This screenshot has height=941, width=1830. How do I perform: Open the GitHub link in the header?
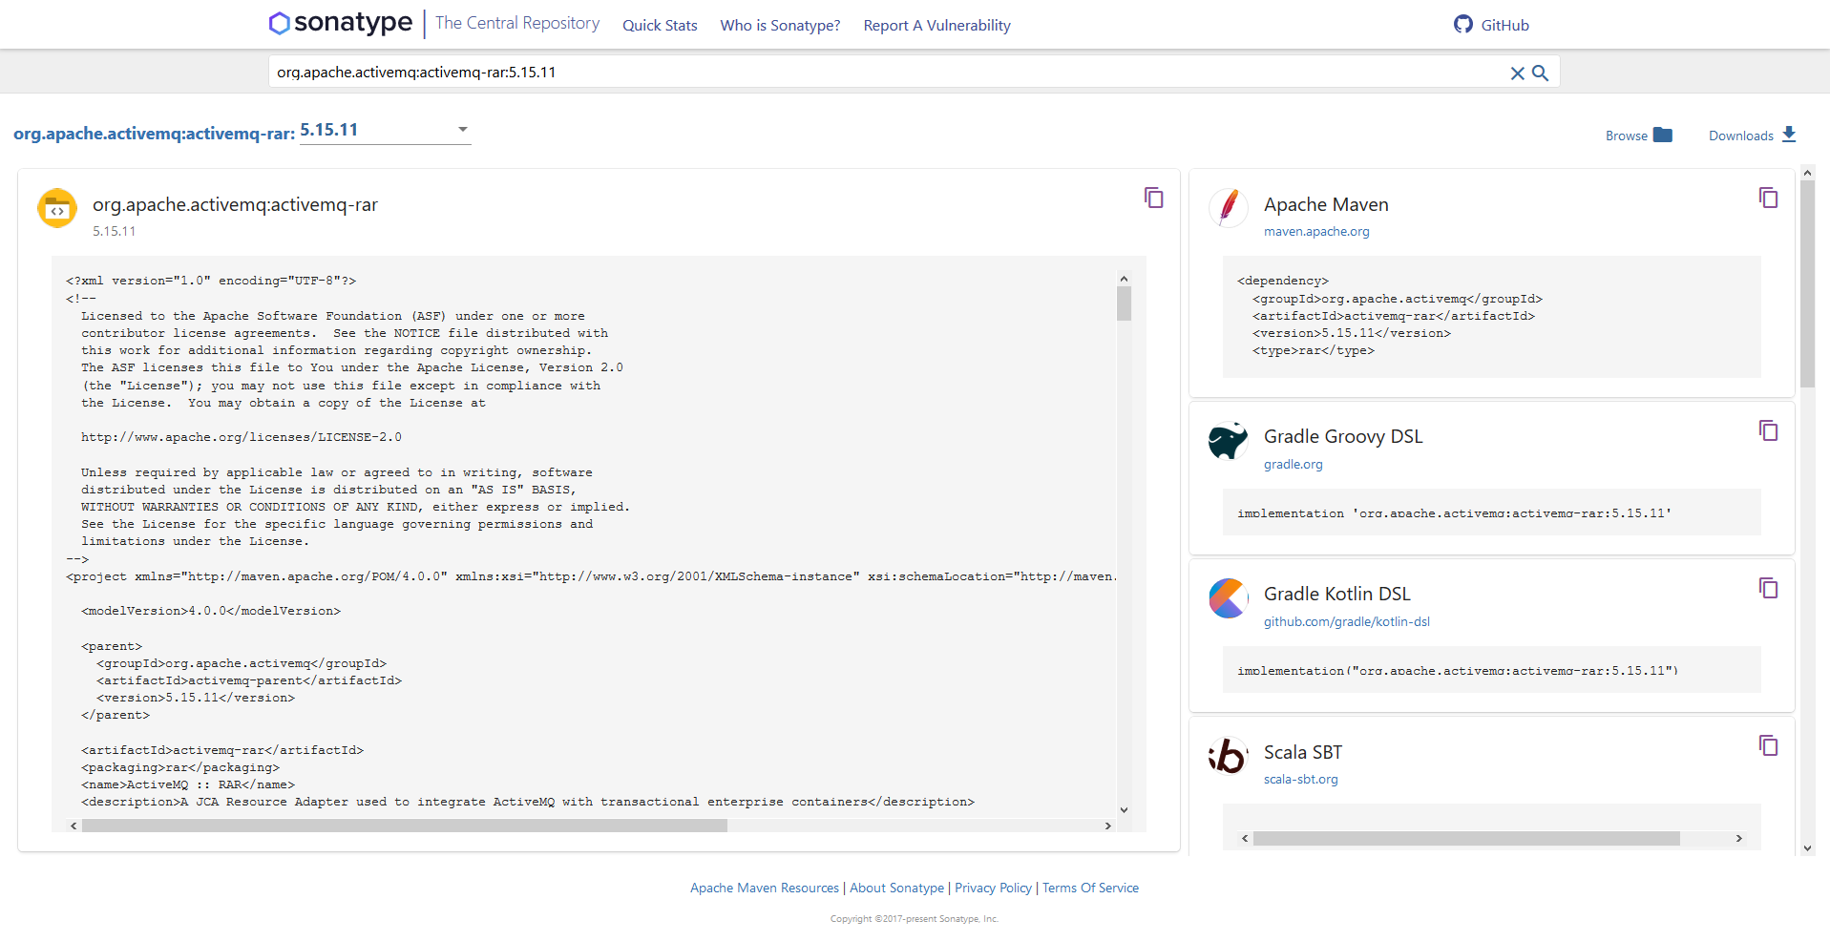pyautogui.click(x=1491, y=25)
